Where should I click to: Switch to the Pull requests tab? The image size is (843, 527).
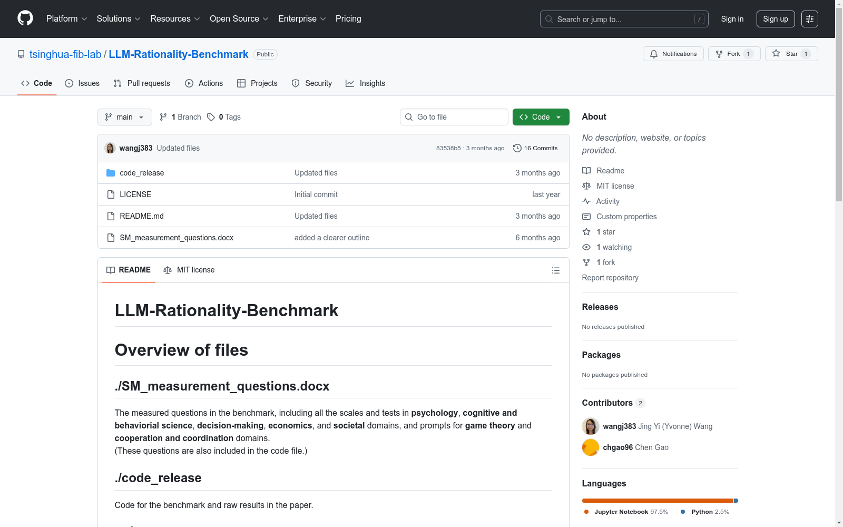click(142, 83)
